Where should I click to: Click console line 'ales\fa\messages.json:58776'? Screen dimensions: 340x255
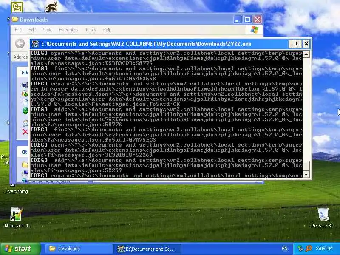pyautogui.click(x=76, y=125)
